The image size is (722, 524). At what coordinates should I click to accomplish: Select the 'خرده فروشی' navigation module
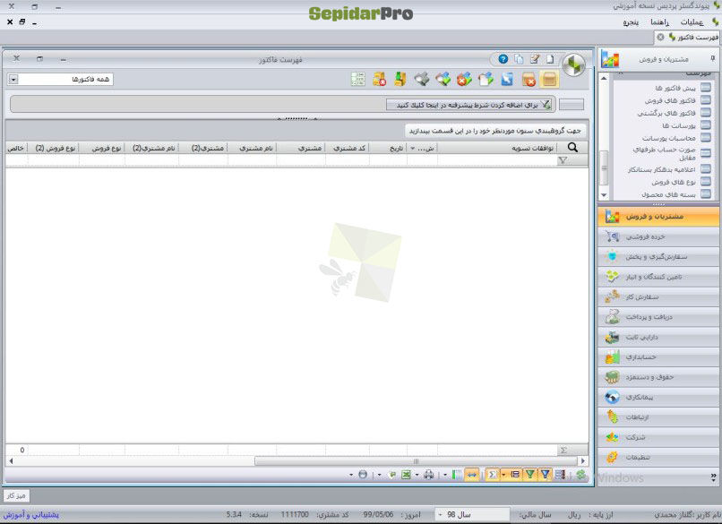(x=658, y=236)
